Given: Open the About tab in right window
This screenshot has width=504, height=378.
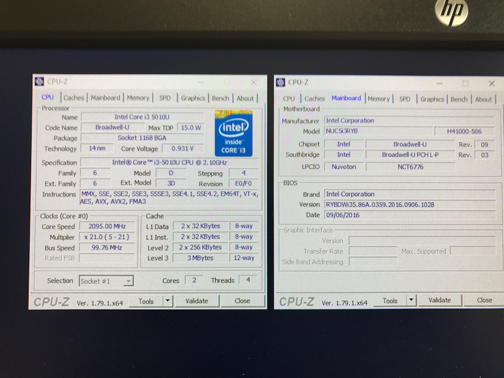Looking at the screenshot, I should coord(483,99).
